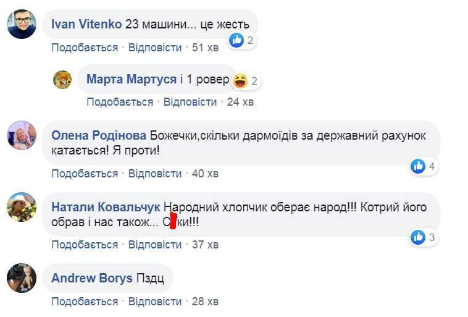This screenshot has height=317, width=468.
Task: Open Andrew Borys's profile name link
Action: [92, 278]
